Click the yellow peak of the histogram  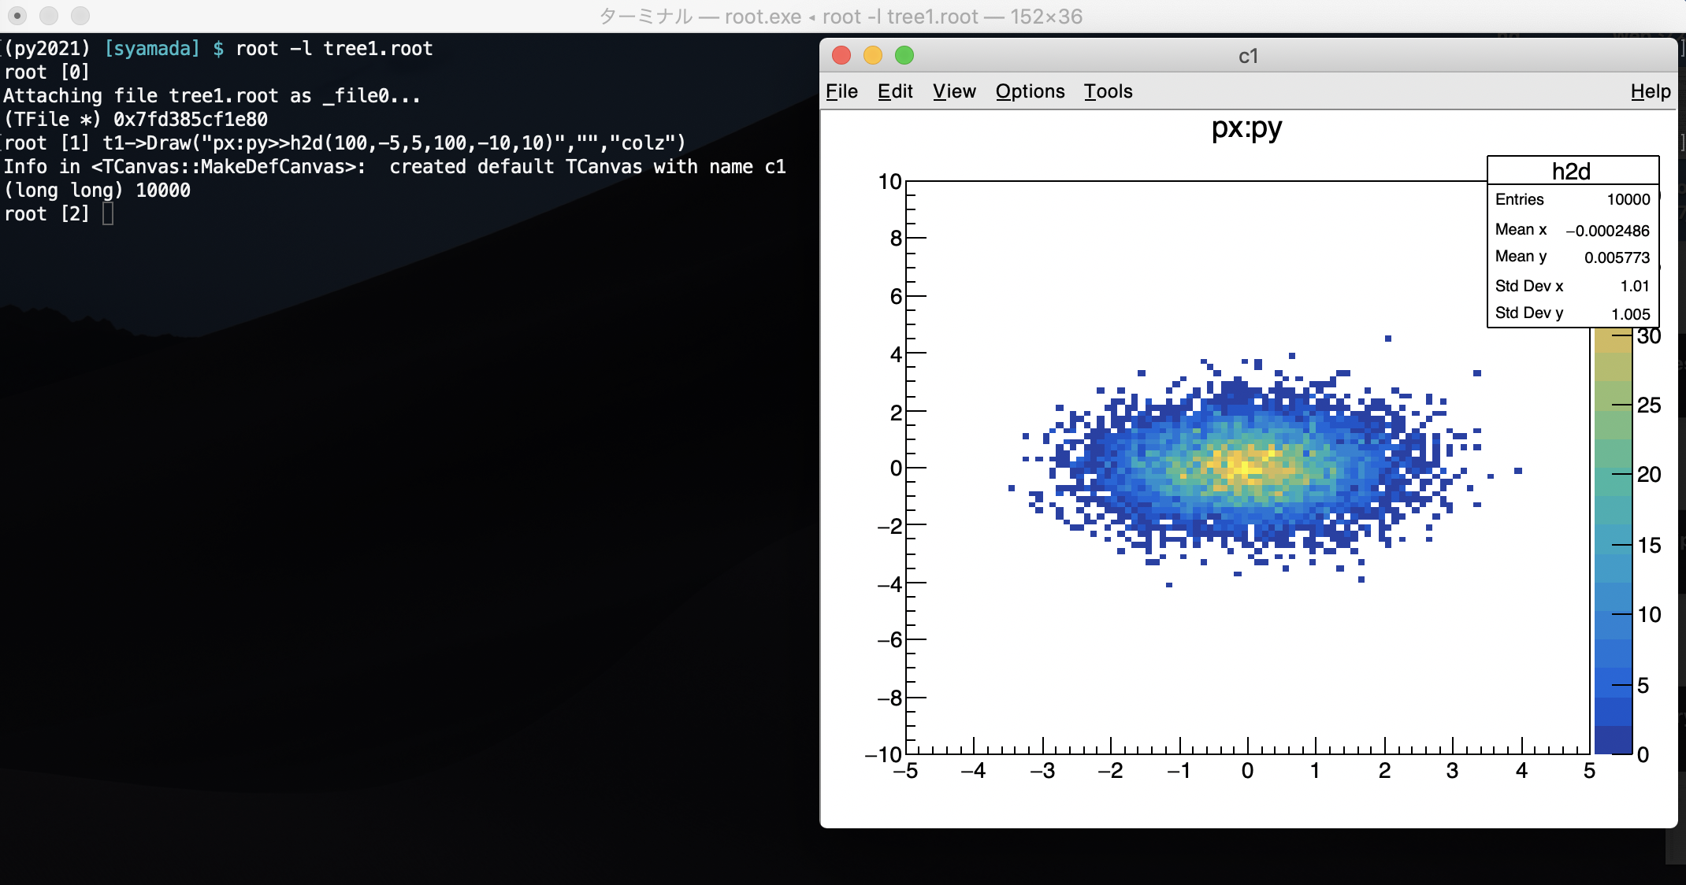tap(1246, 466)
